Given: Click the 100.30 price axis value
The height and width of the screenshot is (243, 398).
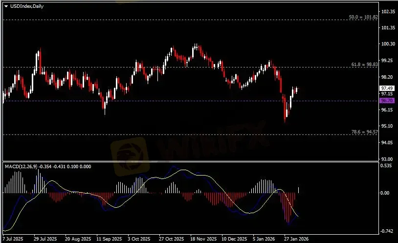Looking at the screenshot, I should click(388, 44).
